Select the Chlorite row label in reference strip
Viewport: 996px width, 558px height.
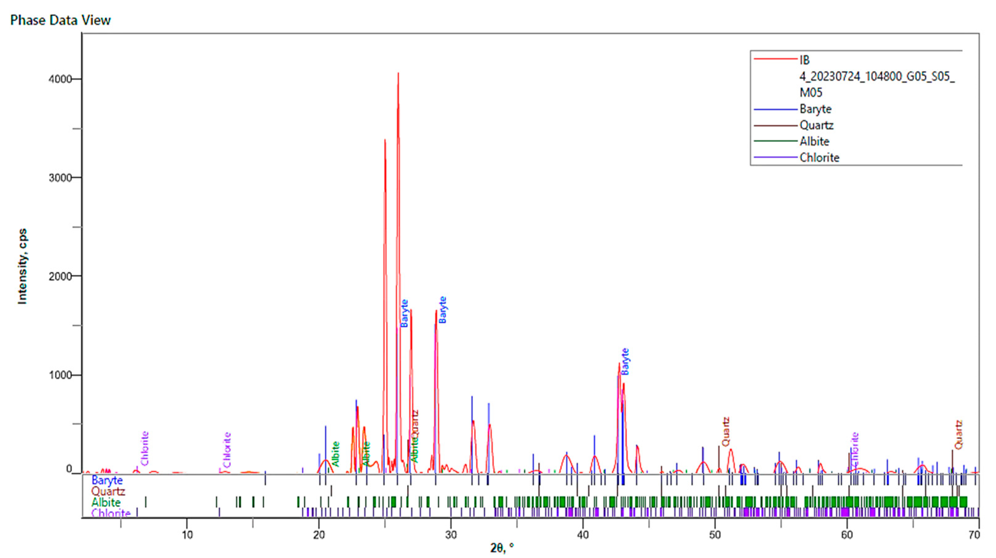111,513
